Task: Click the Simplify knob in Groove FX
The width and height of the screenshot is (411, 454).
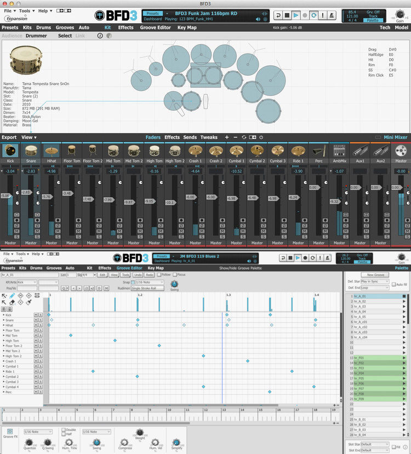Action: 176,442
